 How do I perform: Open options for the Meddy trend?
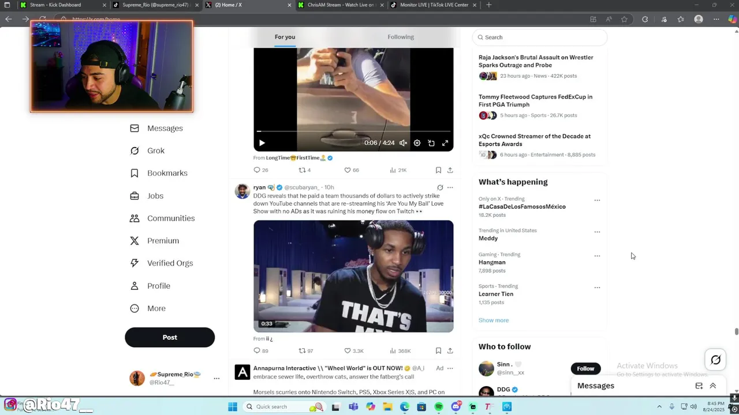(x=597, y=232)
